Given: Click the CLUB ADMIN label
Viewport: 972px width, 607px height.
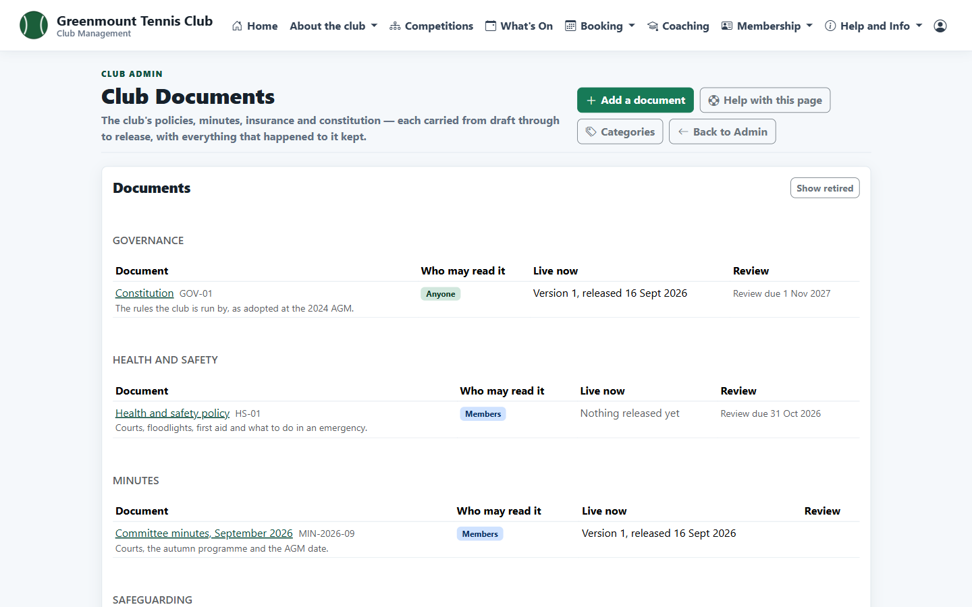Looking at the screenshot, I should point(132,74).
